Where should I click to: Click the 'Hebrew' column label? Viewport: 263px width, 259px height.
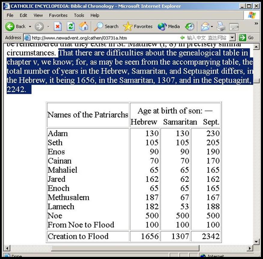coord(144,122)
